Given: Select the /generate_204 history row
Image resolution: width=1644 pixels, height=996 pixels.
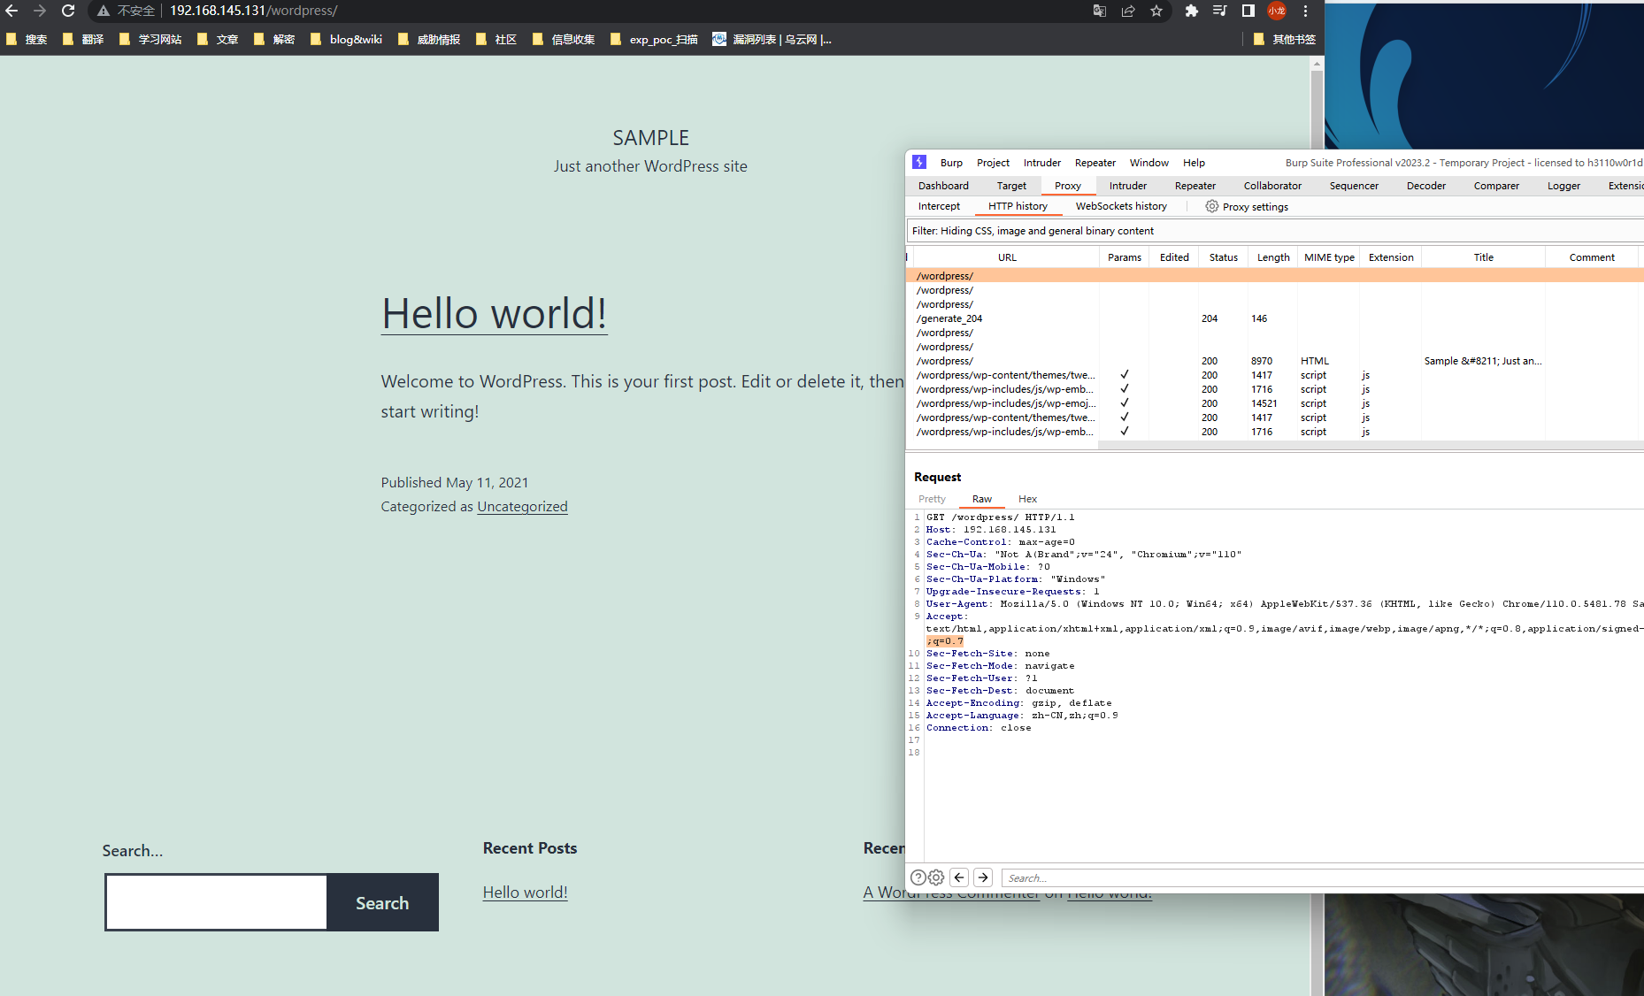Looking at the screenshot, I should (1274, 318).
